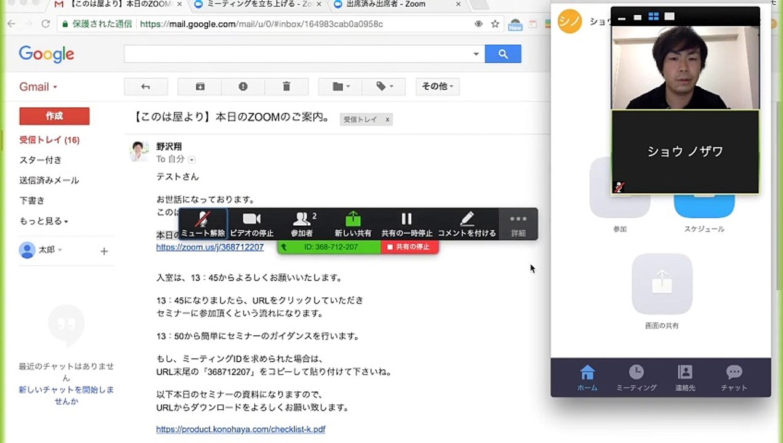Click sender avatar of 野沢翔
The image size is (783, 443).
[139, 151]
